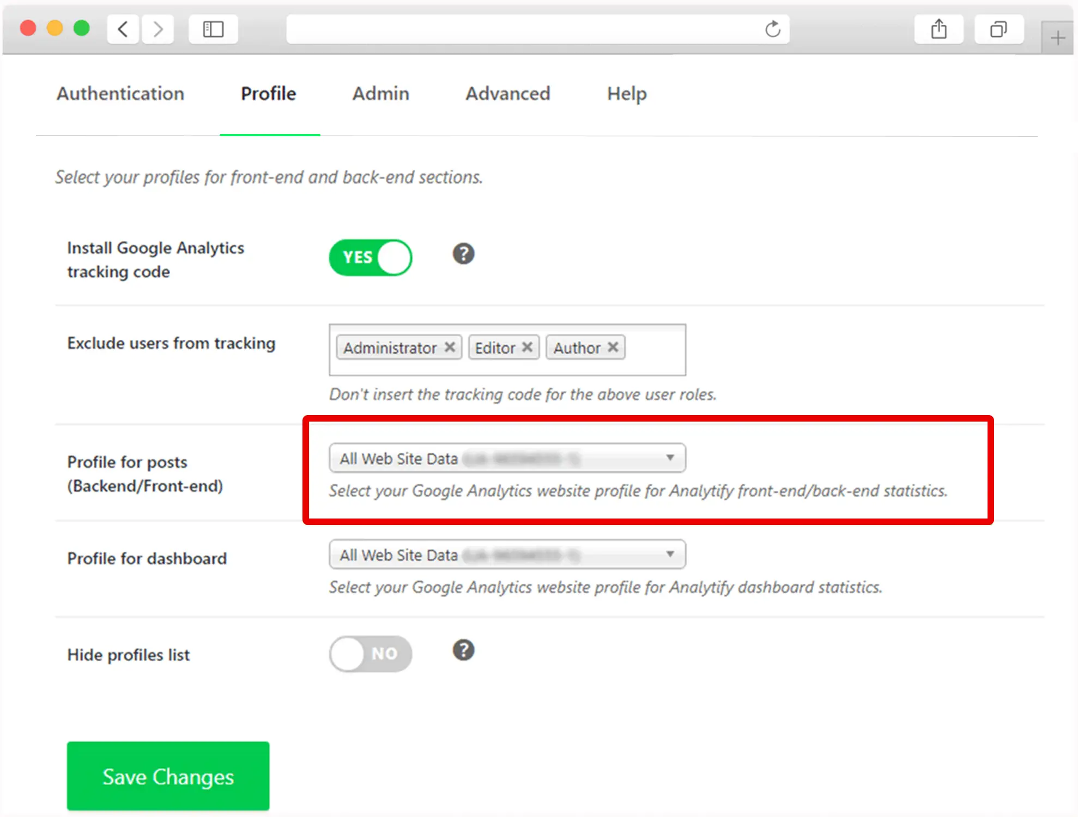
Task: Click the 'Profile for dashboard' label
Action: pos(147,558)
